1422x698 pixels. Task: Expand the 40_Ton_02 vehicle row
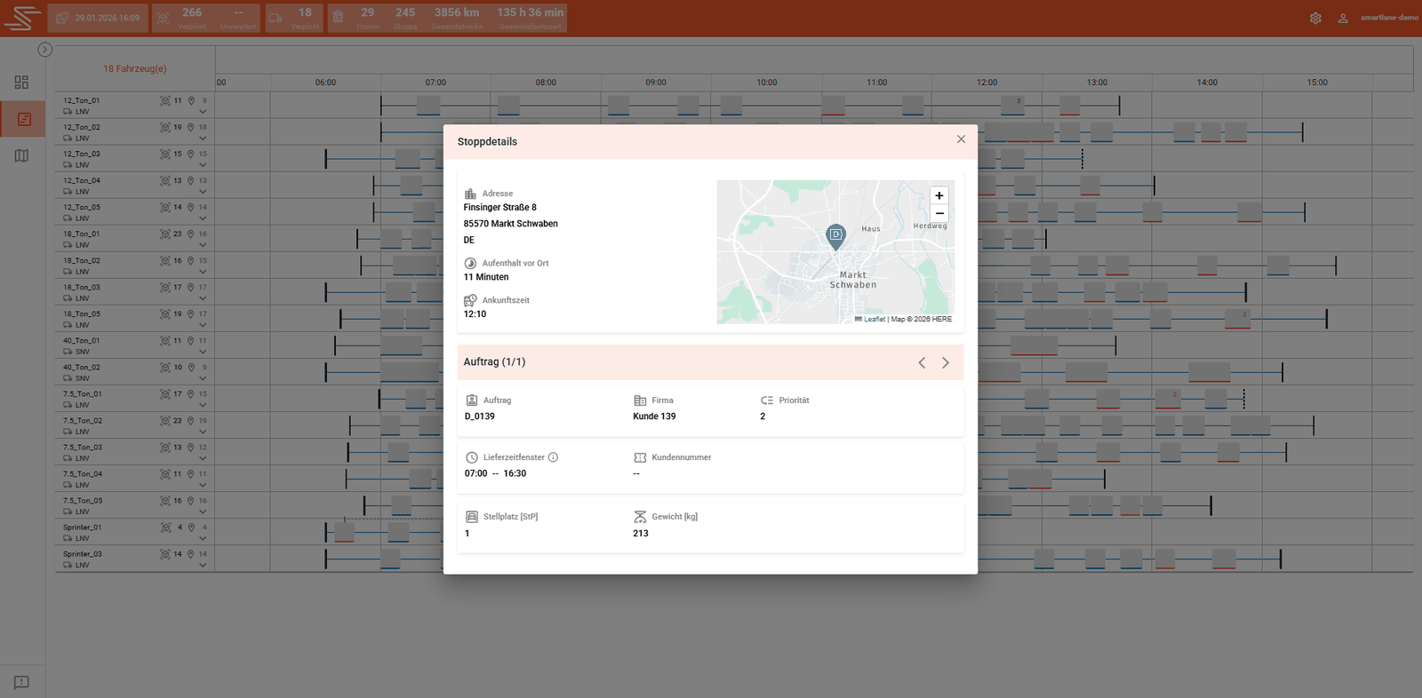coord(203,378)
